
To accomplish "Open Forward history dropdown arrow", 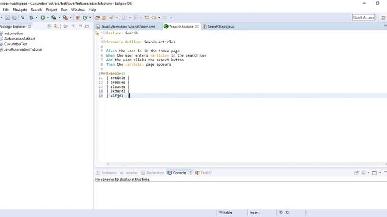I will (171, 17).
